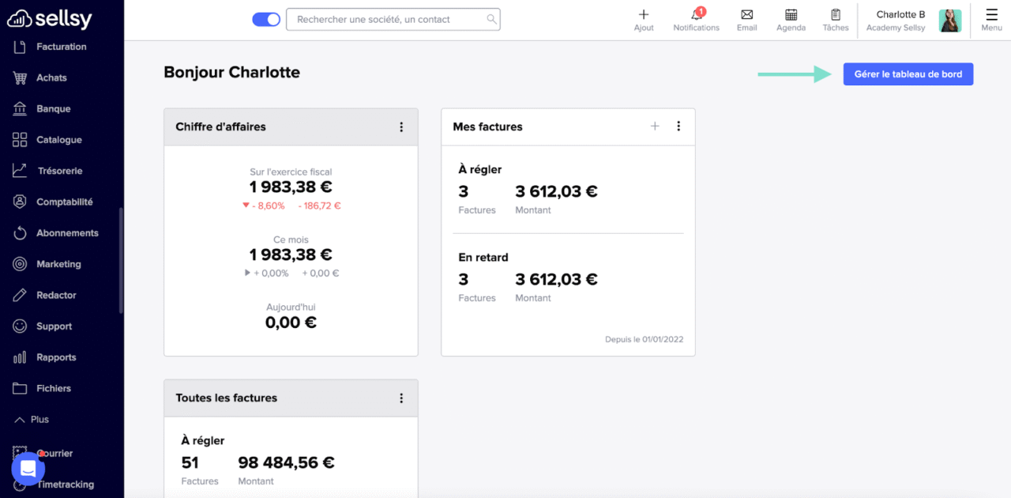Open the Agenda calendar icon
1011x498 pixels.
(791, 14)
